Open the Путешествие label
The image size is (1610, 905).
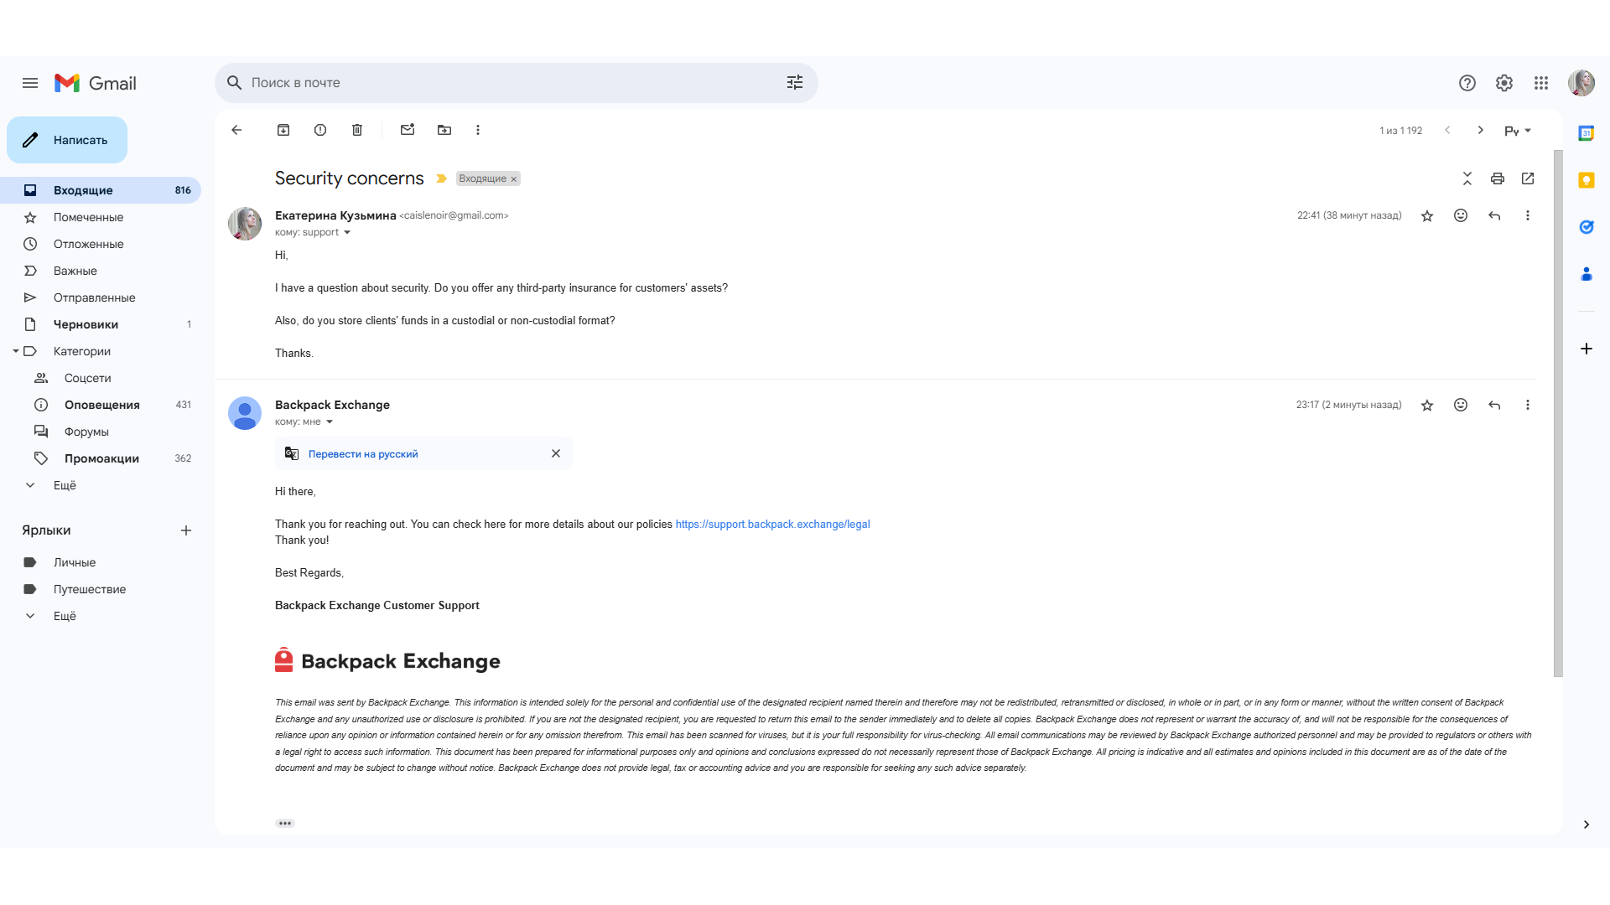101,589
